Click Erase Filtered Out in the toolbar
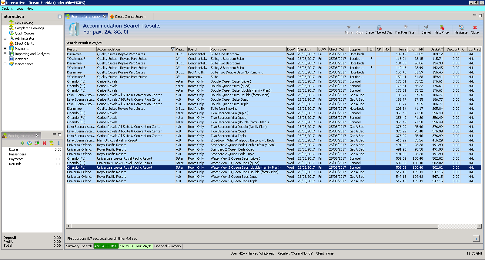 click(x=379, y=30)
